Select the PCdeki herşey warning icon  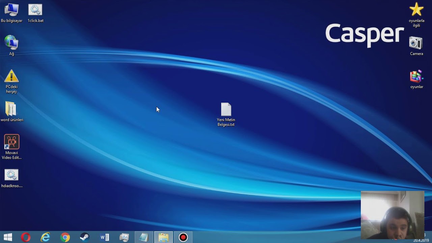pyautogui.click(x=11, y=81)
